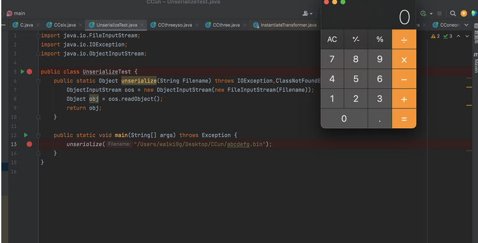478x243 pixels.
Task: Open the dropdown arrow beside the profiler run icon
Action: tap(431, 13)
